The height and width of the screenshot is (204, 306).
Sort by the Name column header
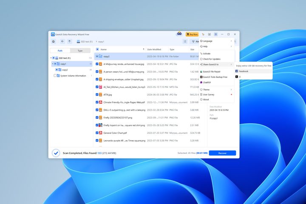[x=104, y=49]
